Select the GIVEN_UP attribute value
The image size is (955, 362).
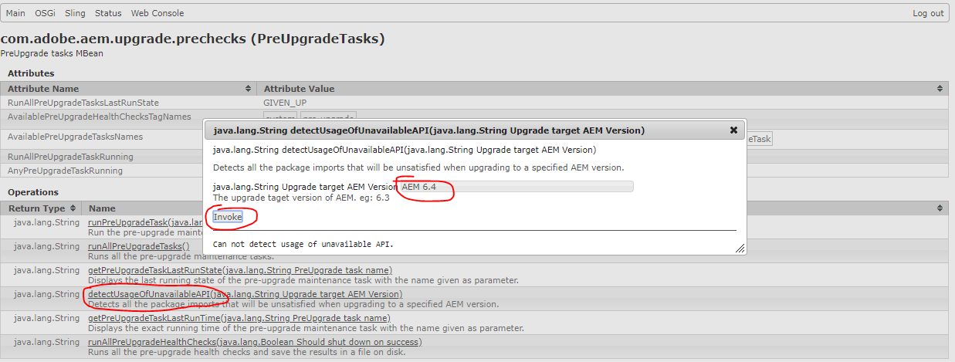click(285, 103)
